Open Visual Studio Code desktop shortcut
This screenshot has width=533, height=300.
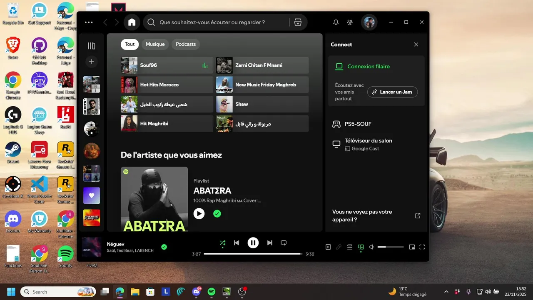click(39, 190)
